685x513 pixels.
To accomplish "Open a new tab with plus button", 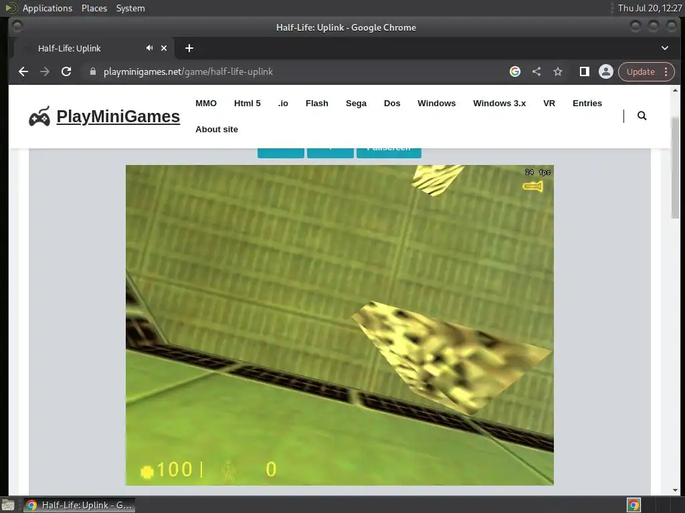I will click(x=189, y=48).
